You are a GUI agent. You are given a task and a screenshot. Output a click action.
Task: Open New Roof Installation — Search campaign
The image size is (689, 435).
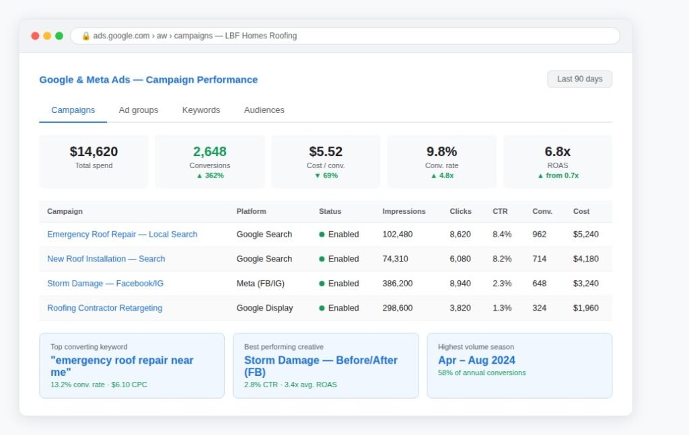[x=106, y=259]
